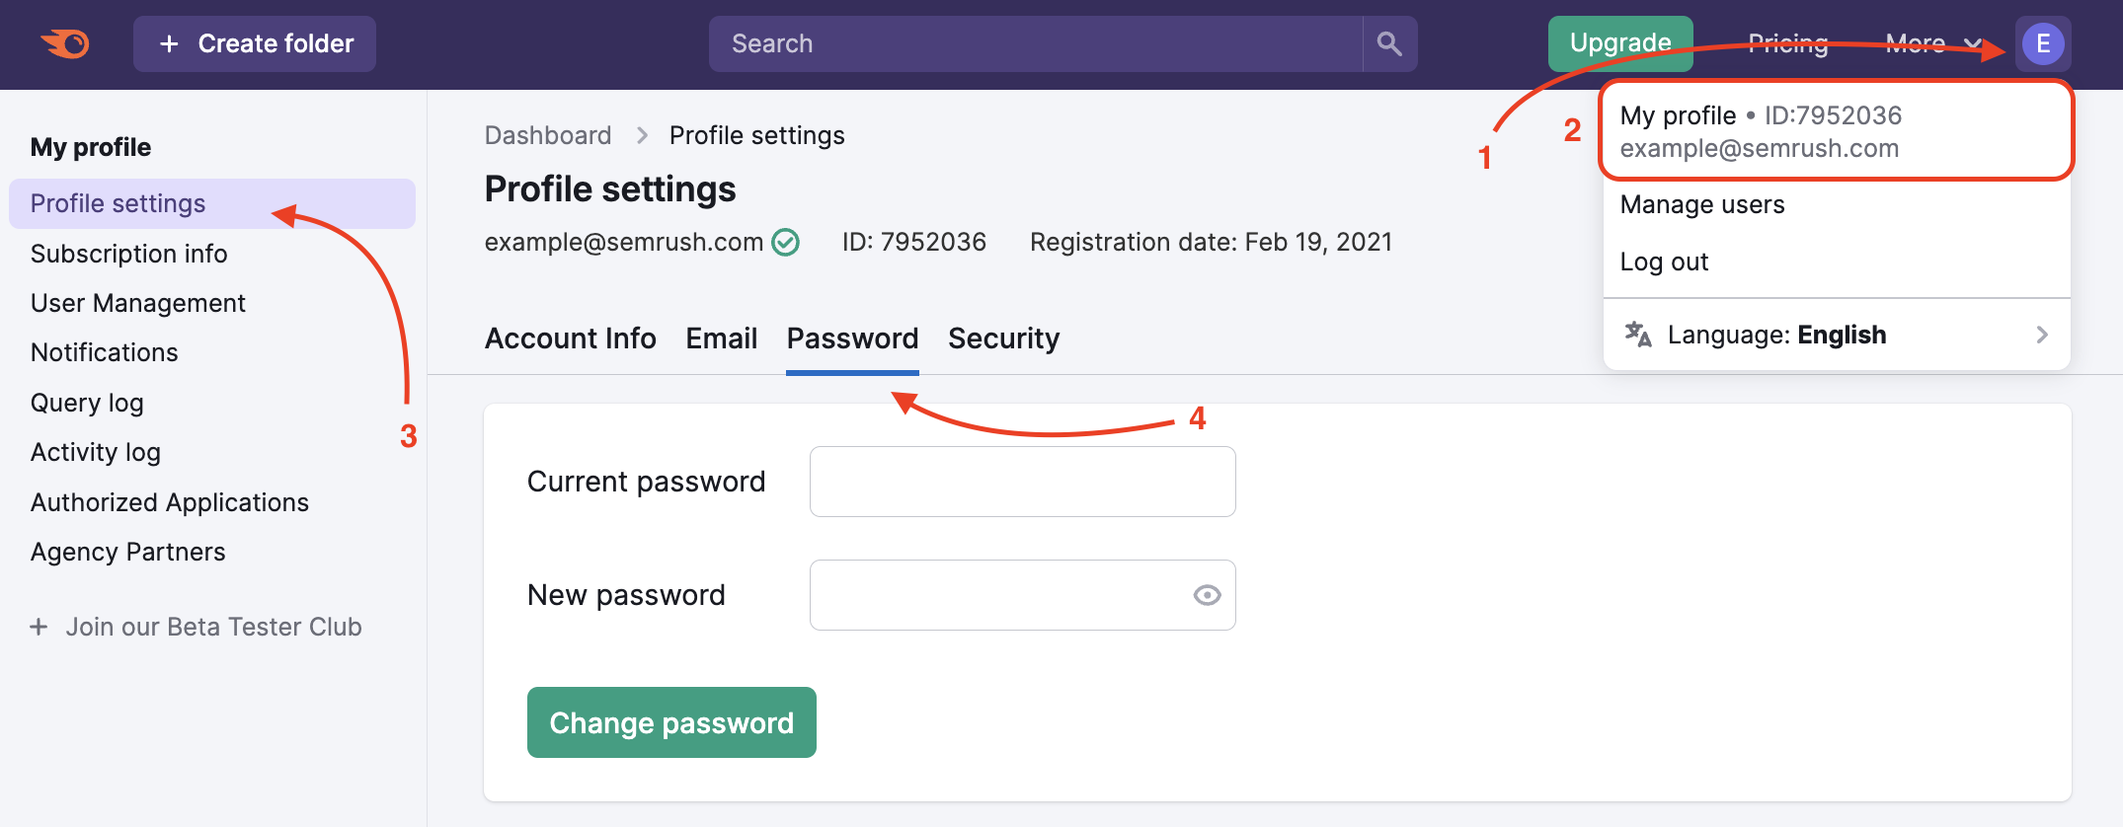This screenshot has width=2123, height=827.
Task: Click the plus icon in Create folder
Action: (170, 43)
